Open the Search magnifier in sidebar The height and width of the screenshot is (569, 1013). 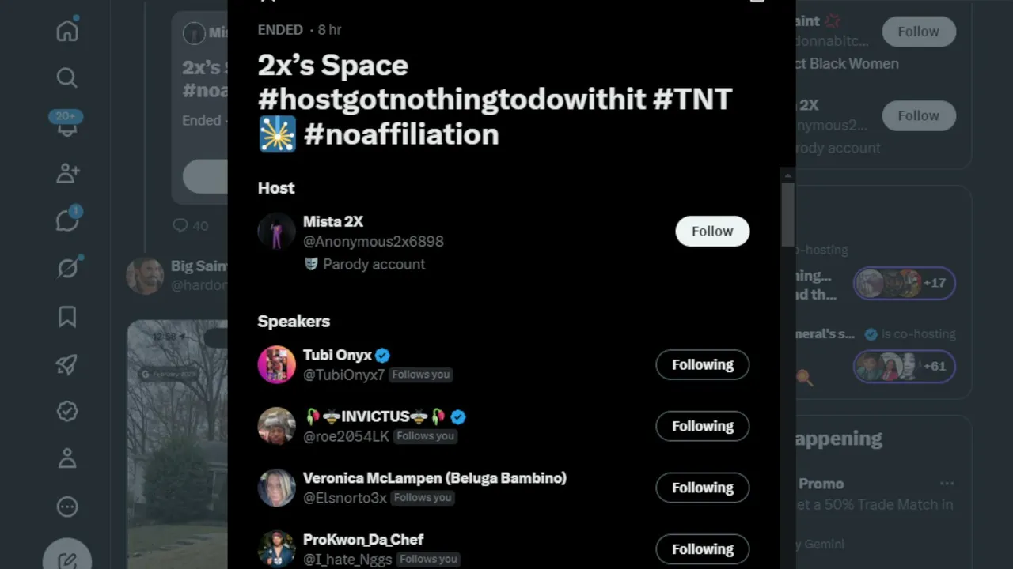pyautogui.click(x=67, y=77)
